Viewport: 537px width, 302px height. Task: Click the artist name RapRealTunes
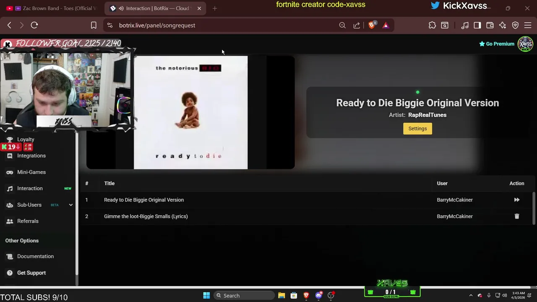point(427,115)
